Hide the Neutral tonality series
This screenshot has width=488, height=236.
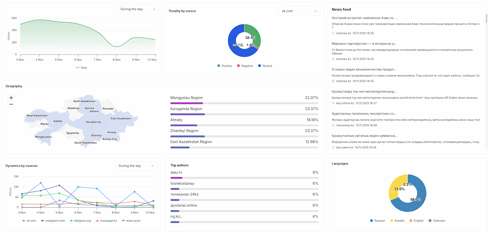pyautogui.click(x=265, y=66)
